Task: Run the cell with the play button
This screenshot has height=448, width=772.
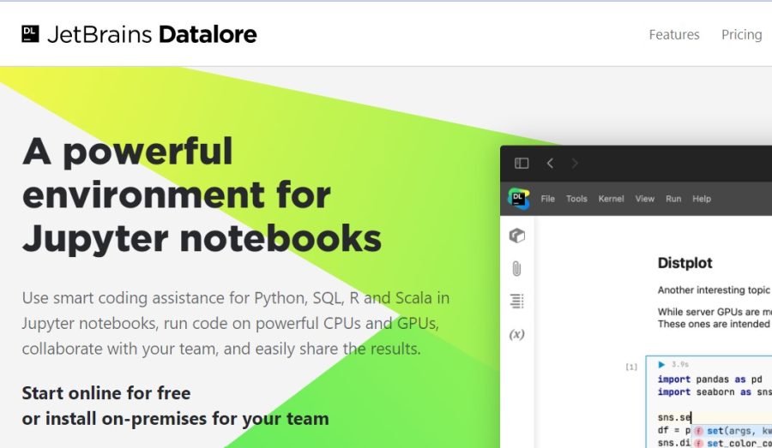Action: pos(661,364)
